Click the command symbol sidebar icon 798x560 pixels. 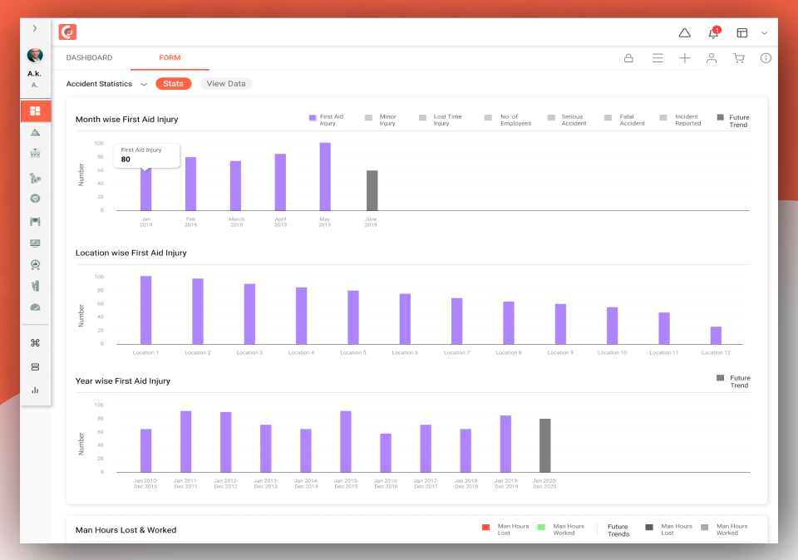(x=35, y=343)
